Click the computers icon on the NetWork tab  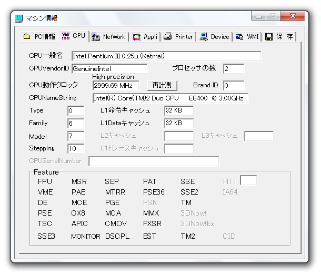[96, 37]
